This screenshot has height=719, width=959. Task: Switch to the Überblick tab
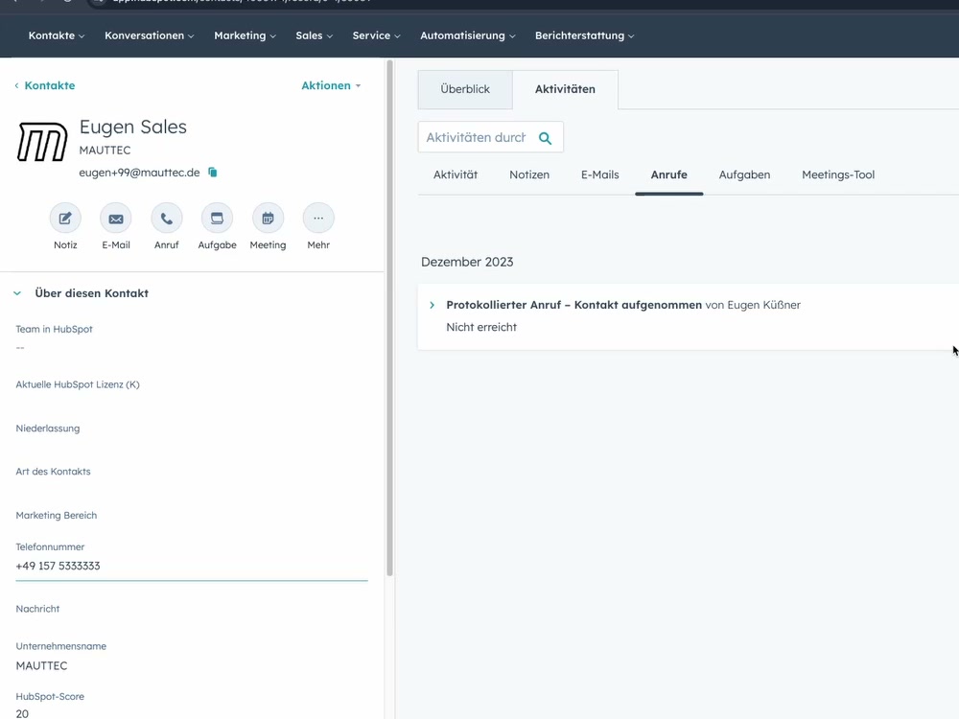465,88
